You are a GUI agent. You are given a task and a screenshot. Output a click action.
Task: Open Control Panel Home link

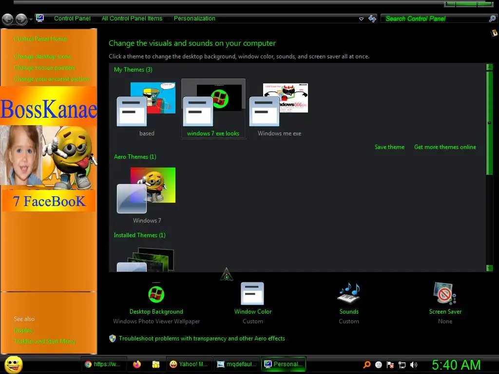40,39
